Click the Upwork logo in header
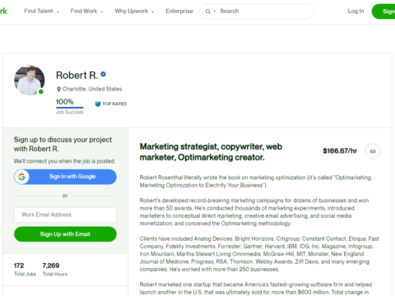The height and width of the screenshot is (296, 395). (x=3, y=11)
